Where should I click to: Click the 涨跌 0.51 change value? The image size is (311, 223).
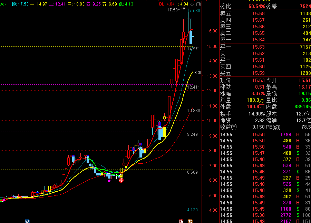260,87
